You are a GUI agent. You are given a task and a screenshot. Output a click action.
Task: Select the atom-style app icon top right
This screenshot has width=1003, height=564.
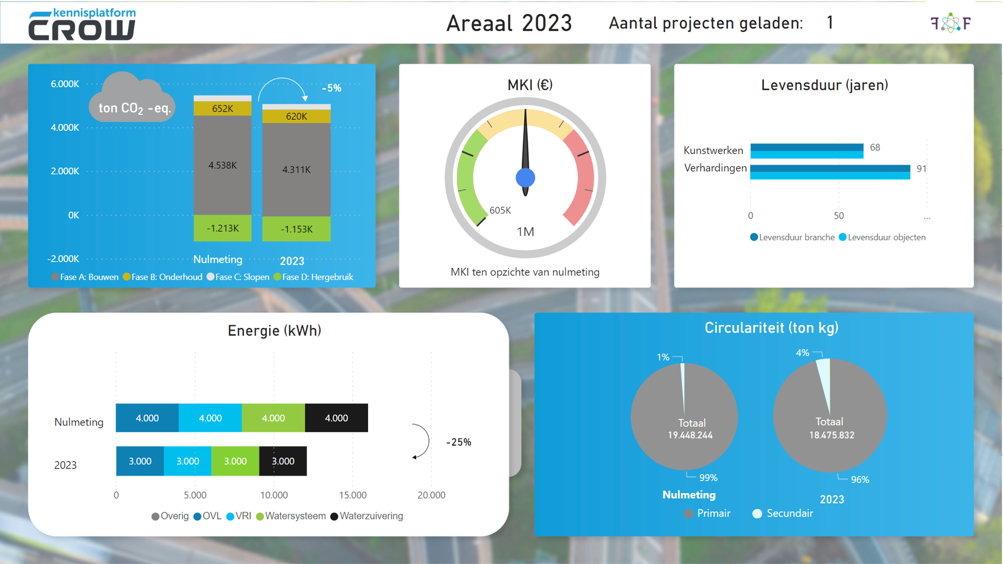[951, 22]
